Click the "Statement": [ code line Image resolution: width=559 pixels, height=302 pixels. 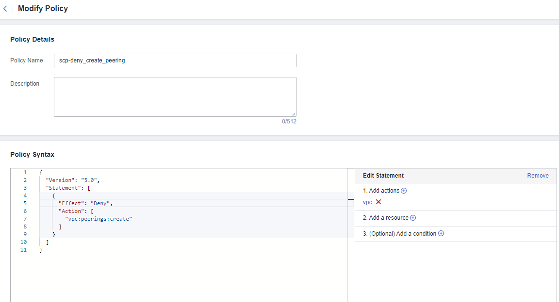tap(68, 188)
